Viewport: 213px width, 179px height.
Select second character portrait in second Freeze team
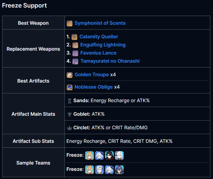pyautogui.click(x=99, y=169)
